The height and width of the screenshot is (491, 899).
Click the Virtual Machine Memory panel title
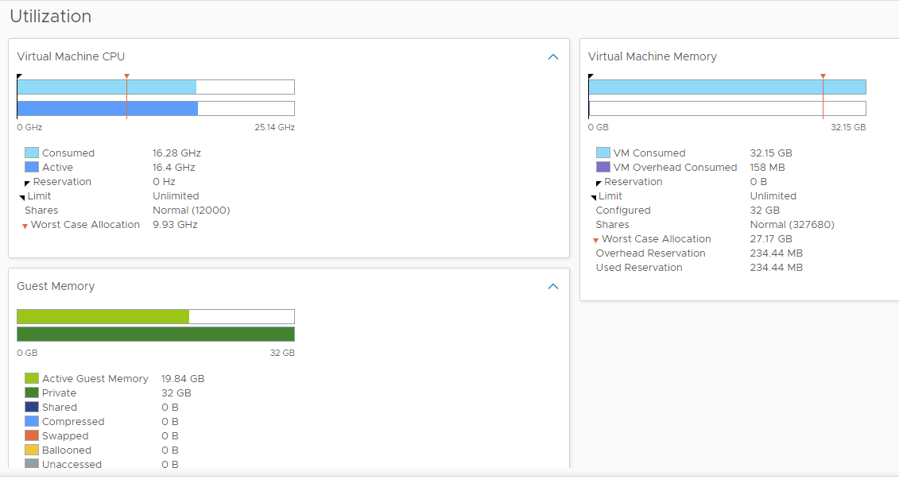coord(652,57)
